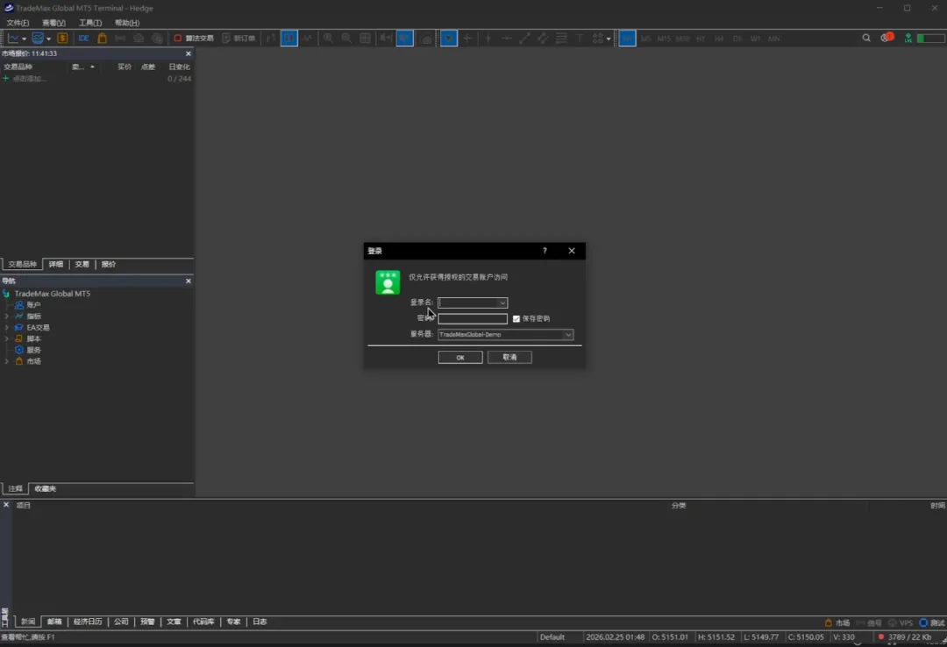Open the search magnifier in the toolbar
The width and height of the screenshot is (947, 647).
[866, 39]
